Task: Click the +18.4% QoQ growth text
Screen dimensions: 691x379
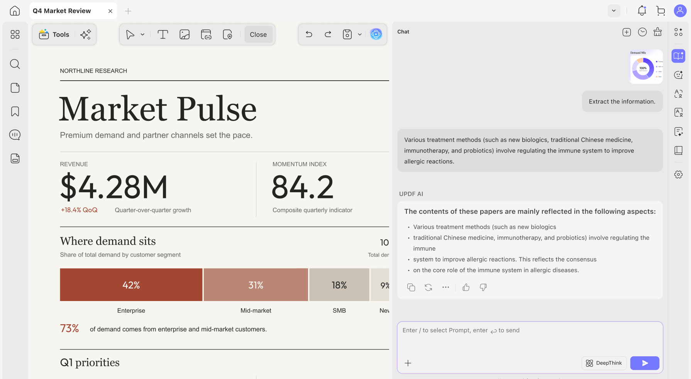Action: tap(79, 210)
